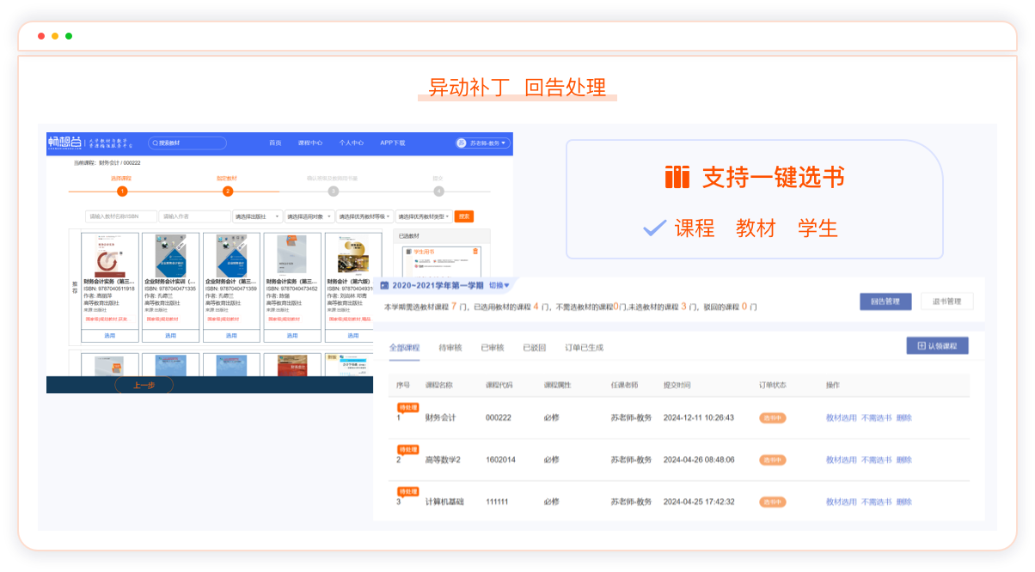Go to 课程中心 in the top nav
Viewport: 1035px width, 572px height.
[x=310, y=143]
